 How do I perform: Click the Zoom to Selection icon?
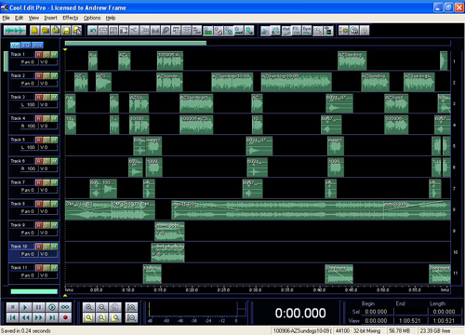tap(88, 317)
